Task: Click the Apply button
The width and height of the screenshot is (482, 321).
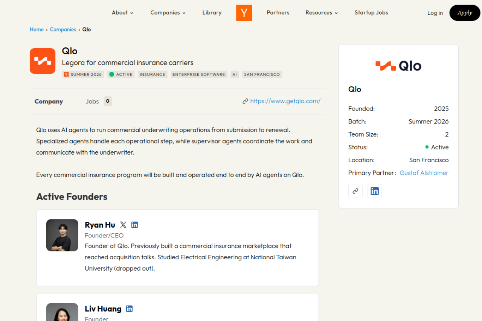Action: click(465, 13)
